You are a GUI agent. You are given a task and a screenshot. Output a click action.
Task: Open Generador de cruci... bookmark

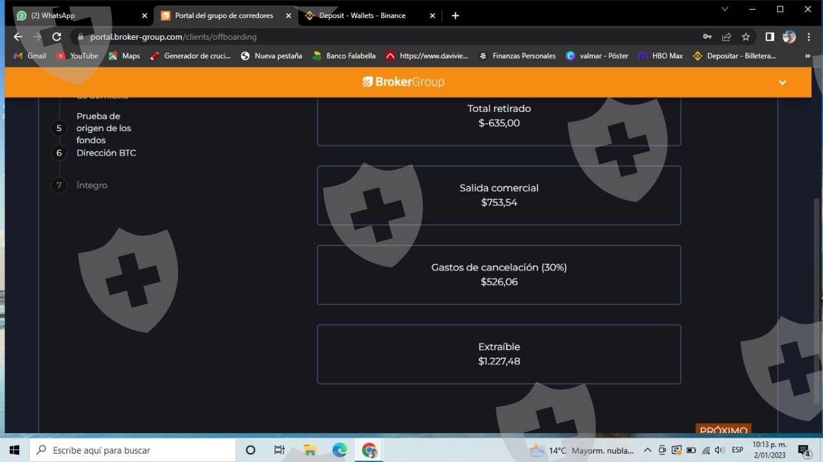190,56
